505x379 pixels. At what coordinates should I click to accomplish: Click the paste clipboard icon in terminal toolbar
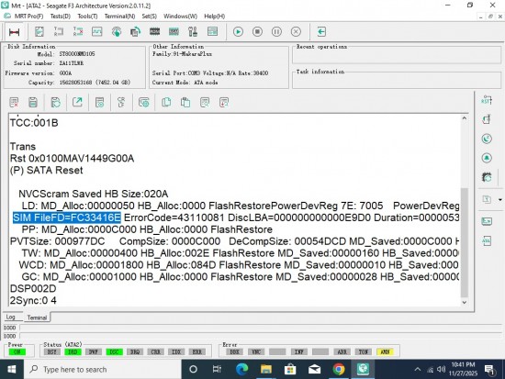pyautogui.click(x=185, y=103)
